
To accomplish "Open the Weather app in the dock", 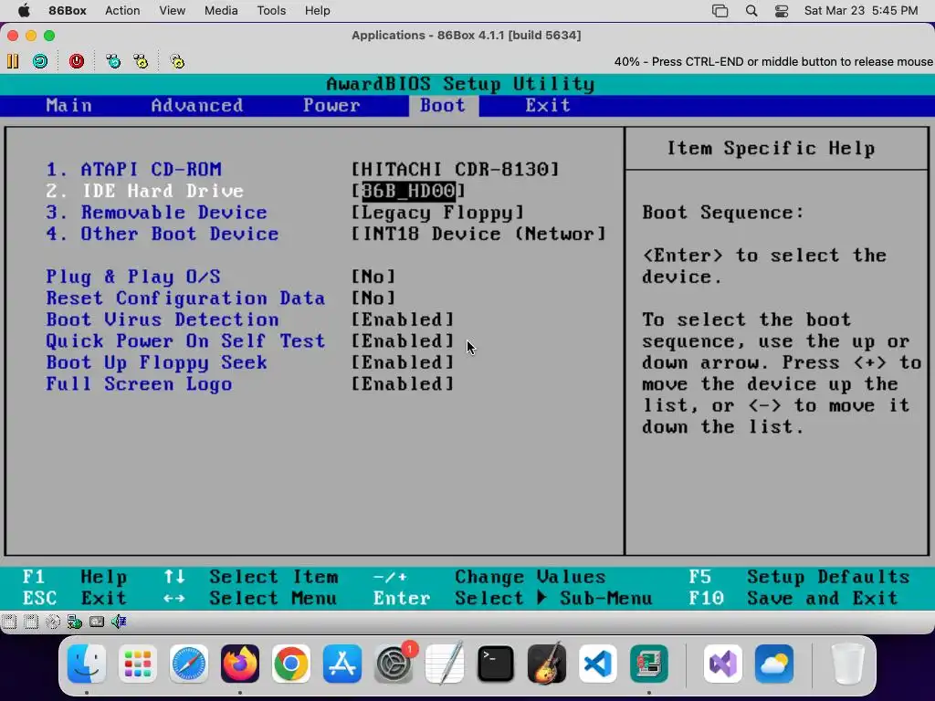I will (x=774, y=664).
